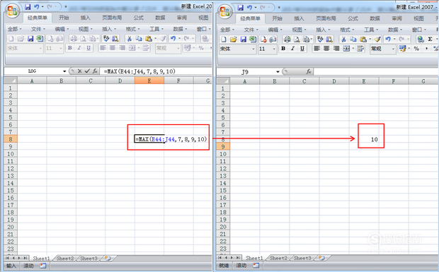This screenshot has height=272, width=439.
Task: Open the Name Box dropdown showing J9
Action: (x=278, y=72)
